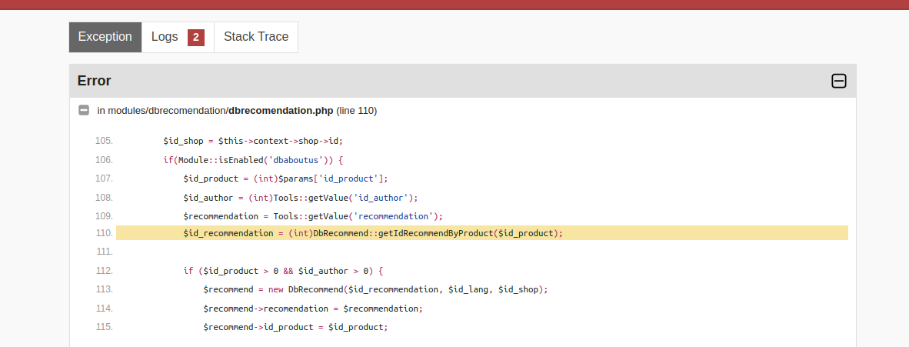Click line number 114
Viewport: 909px width, 347px height.
104,308
